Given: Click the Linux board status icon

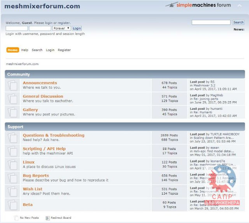Looking at the screenshot, I should coord(12,164).
